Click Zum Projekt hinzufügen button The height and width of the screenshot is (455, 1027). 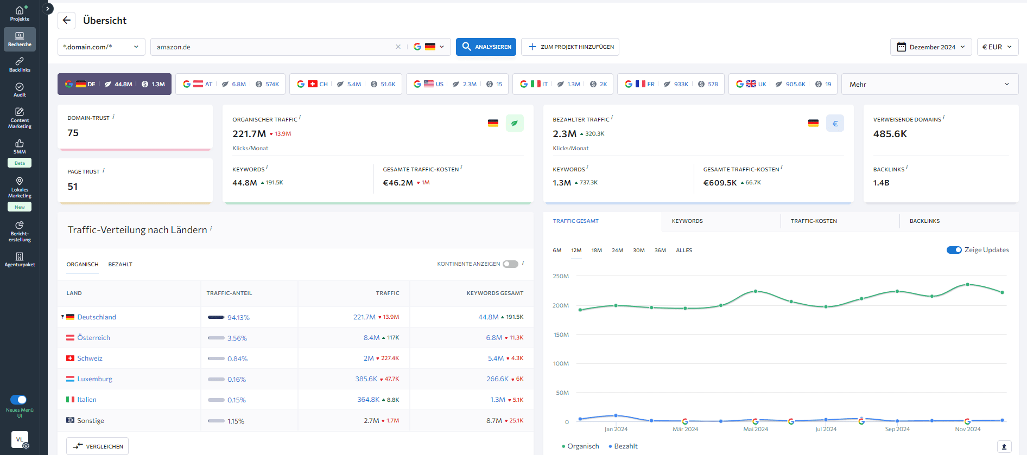point(570,47)
